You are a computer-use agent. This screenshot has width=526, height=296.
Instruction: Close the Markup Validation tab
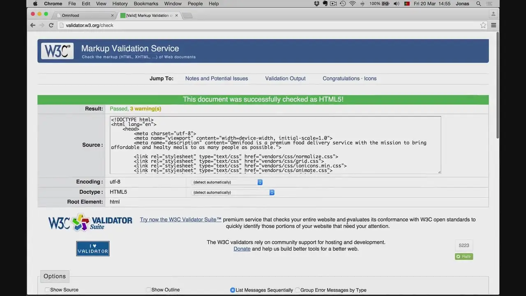click(x=177, y=16)
